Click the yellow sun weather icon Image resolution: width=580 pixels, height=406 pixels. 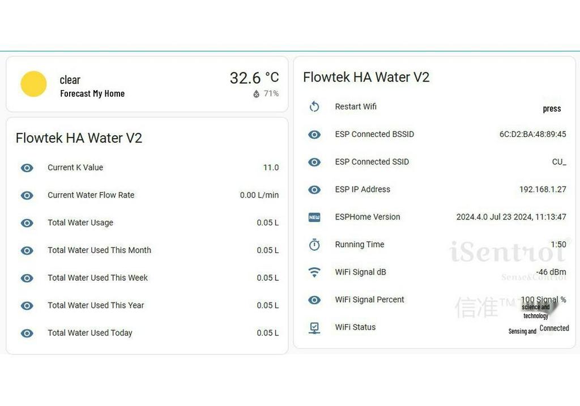click(x=33, y=84)
